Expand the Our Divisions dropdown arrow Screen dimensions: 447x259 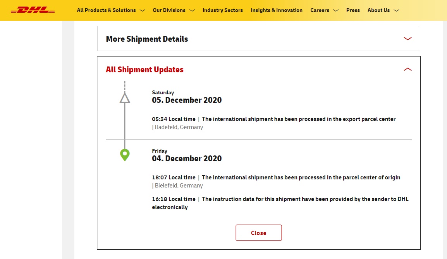[x=192, y=10]
